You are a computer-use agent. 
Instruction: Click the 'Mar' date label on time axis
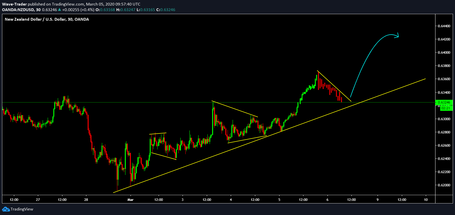click(x=130, y=200)
